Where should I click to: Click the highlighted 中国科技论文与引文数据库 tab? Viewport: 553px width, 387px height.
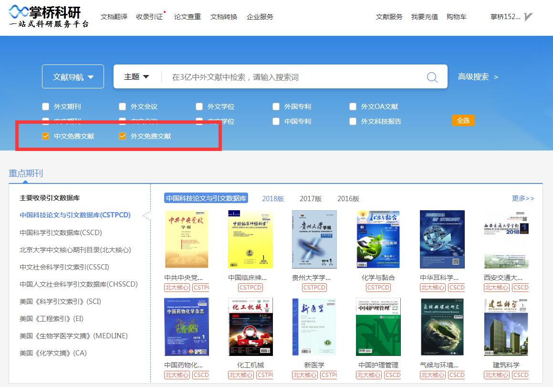coord(206,198)
